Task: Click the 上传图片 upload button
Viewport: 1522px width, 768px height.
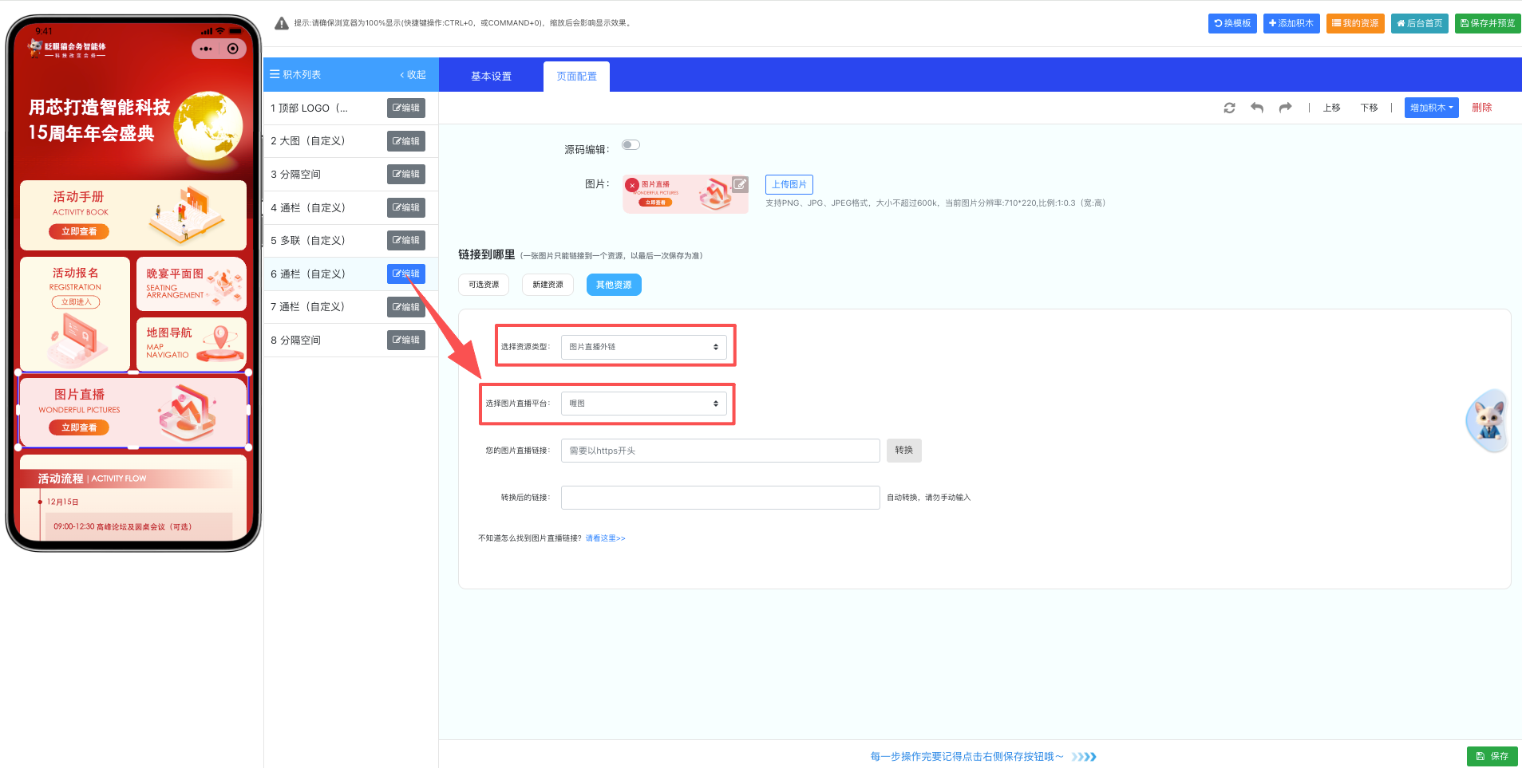Action: [789, 184]
